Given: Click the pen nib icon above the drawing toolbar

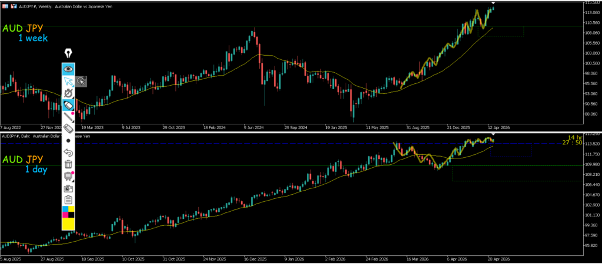Looking at the screenshot, I should pyautogui.click(x=69, y=54).
